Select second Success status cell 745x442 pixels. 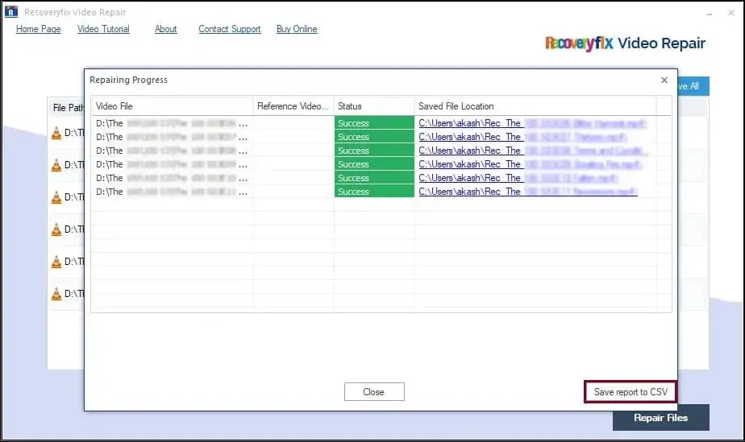pyautogui.click(x=374, y=137)
